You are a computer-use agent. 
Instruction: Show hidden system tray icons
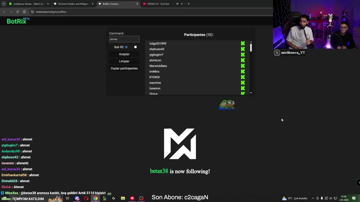coord(313,198)
